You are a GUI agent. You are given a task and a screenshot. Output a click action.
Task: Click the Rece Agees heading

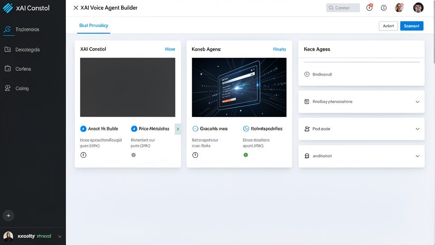coord(317,49)
